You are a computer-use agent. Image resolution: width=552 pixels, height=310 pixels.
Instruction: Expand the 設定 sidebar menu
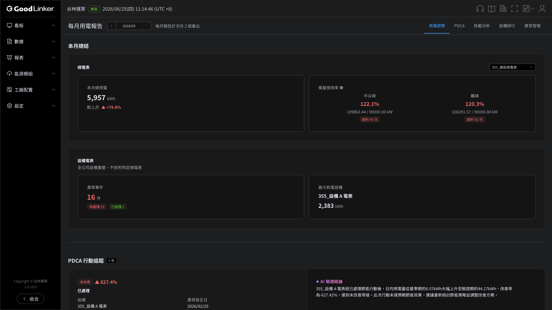point(53,106)
